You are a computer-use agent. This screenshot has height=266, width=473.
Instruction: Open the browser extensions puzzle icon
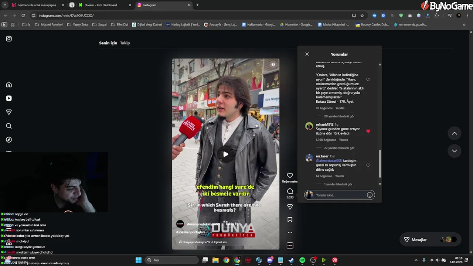click(436, 16)
